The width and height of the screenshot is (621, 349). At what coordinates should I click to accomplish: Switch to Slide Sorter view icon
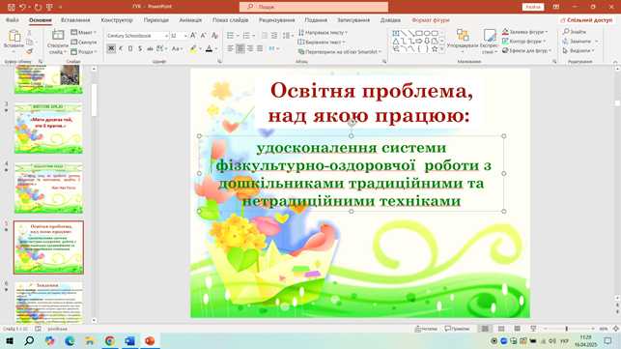coord(501,329)
